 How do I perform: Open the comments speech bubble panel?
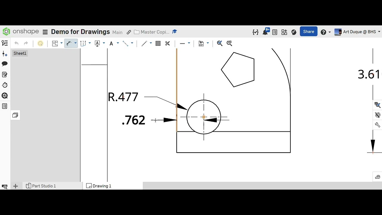5,64
